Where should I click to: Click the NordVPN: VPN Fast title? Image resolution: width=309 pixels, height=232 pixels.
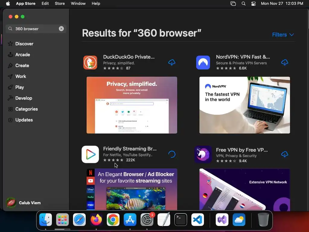coord(243,57)
